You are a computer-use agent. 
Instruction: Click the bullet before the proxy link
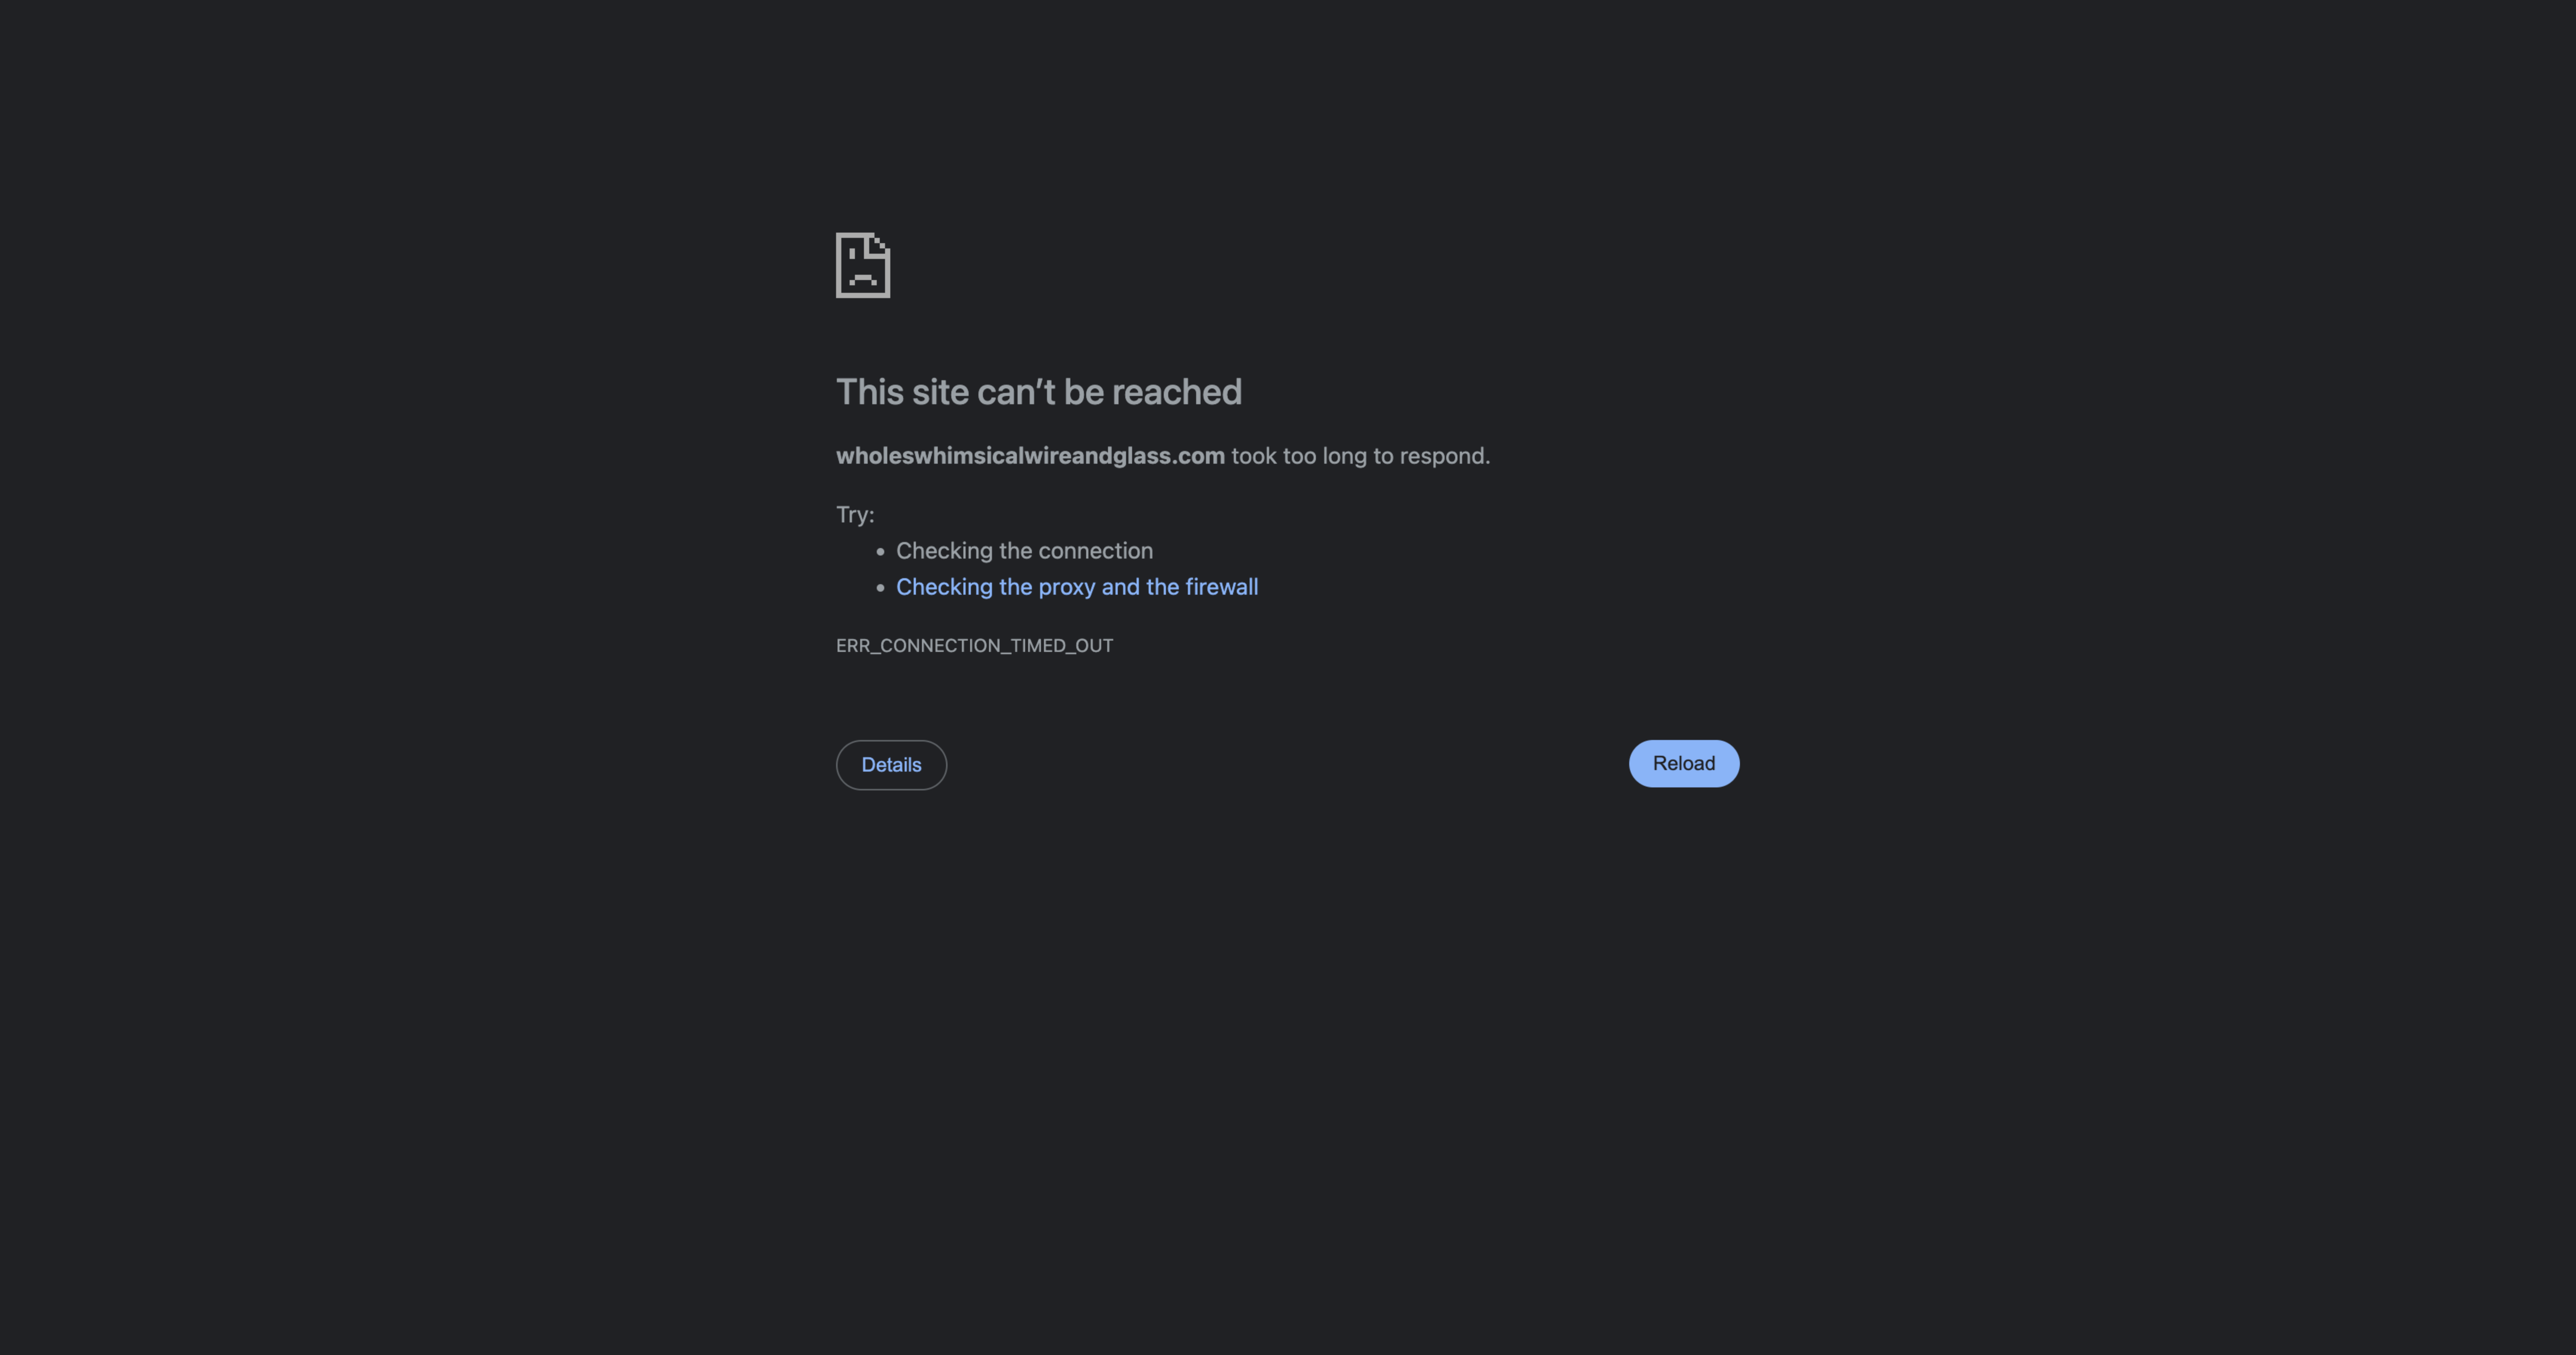point(880,588)
